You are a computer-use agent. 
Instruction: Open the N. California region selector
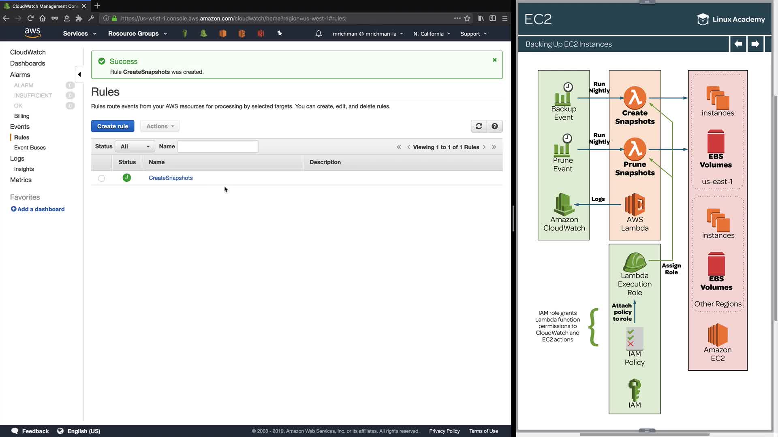pos(432,34)
